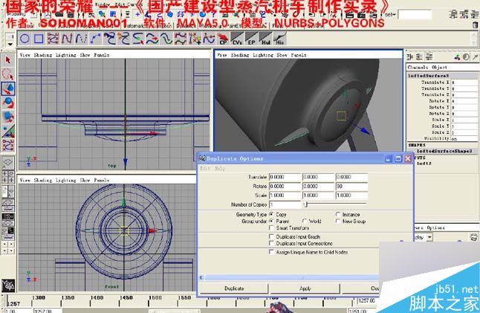Click the Hull shelf icon
The image size is (480, 313).
pyautogui.click(x=265, y=39)
